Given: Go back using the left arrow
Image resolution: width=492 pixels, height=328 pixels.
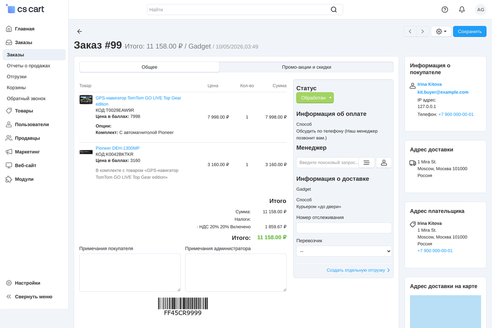Looking at the screenshot, I should 80,32.
